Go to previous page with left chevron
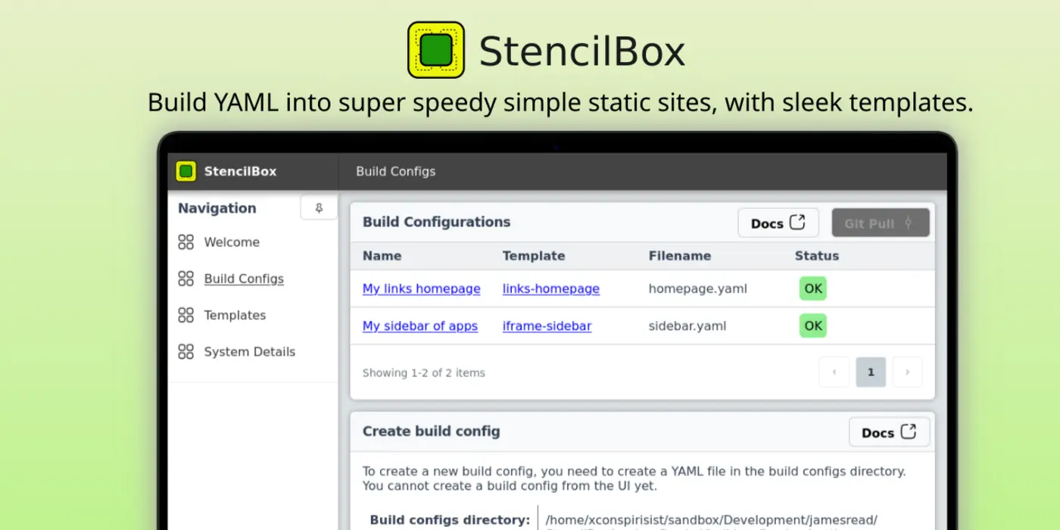Screen dimensions: 1060x530 tap(834, 372)
